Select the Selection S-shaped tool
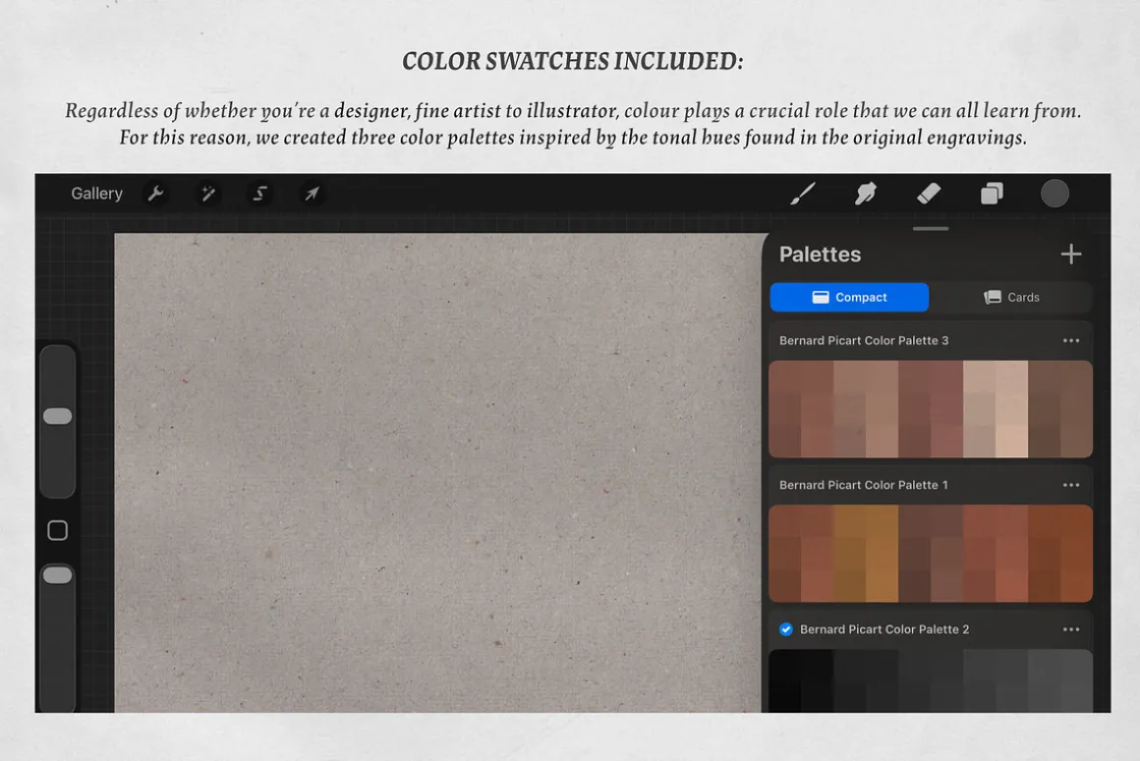 click(259, 194)
